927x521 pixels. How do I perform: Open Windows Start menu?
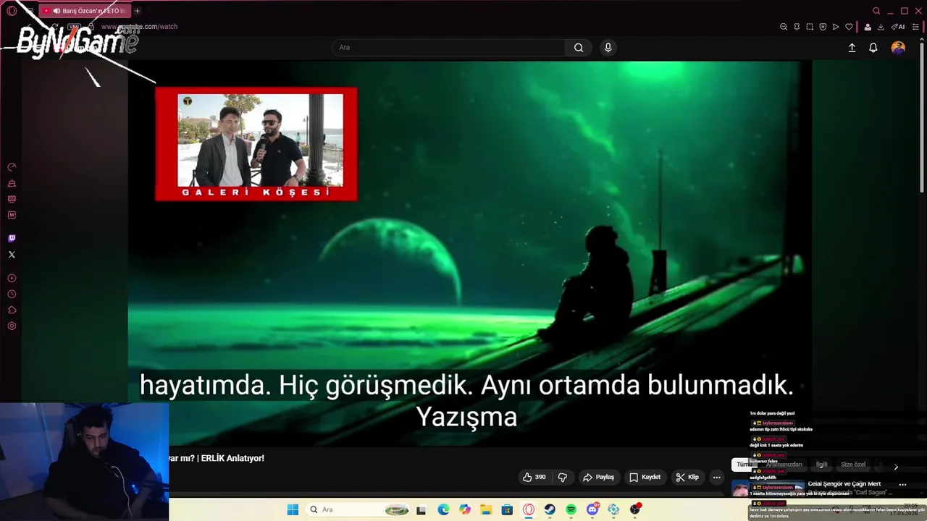click(x=293, y=509)
